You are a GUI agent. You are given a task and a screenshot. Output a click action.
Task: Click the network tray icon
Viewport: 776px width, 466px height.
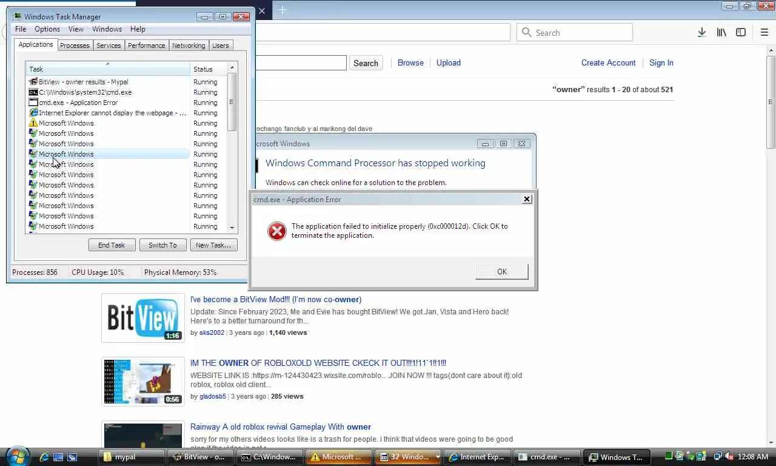tap(718, 456)
